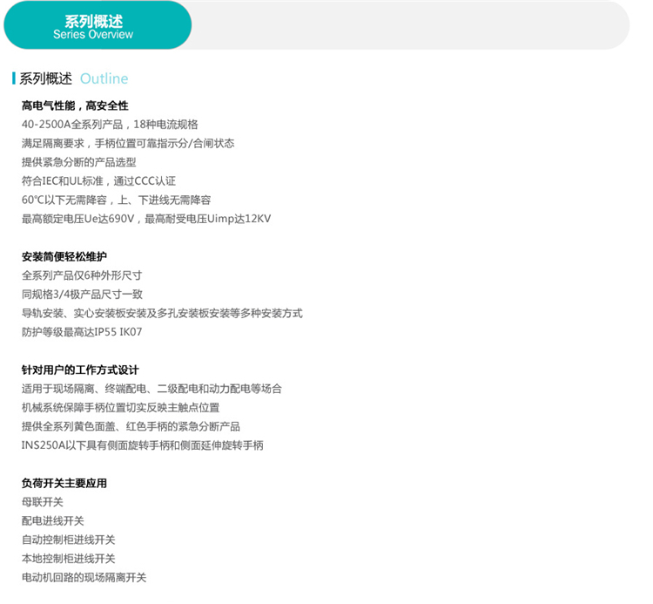
Task: Click the line starting with INS250A以下
Action: pos(142,445)
